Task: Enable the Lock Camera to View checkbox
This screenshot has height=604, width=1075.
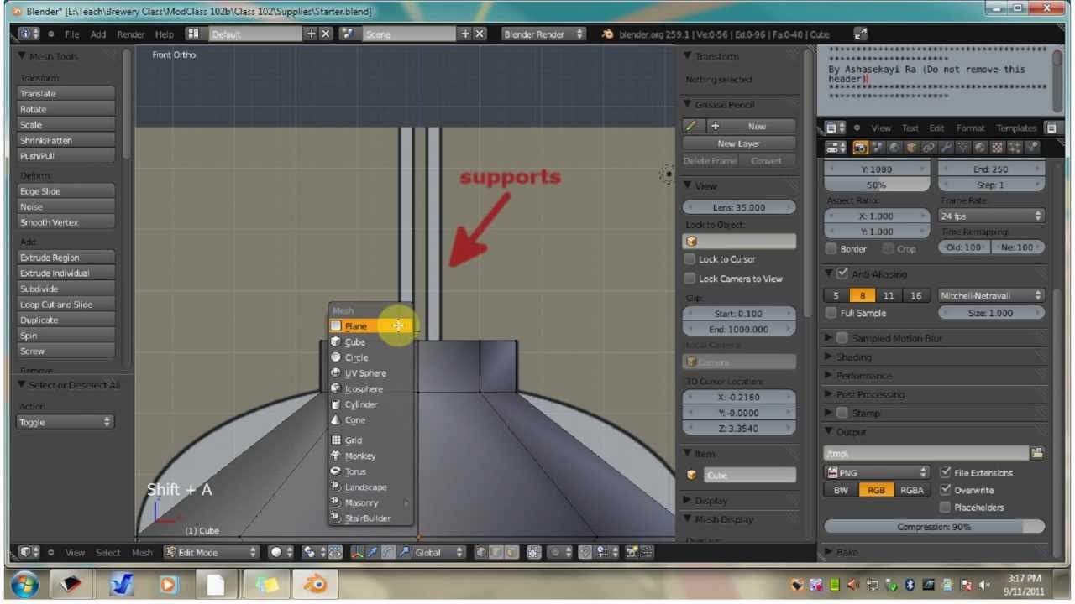Action: [x=690, y=279]
